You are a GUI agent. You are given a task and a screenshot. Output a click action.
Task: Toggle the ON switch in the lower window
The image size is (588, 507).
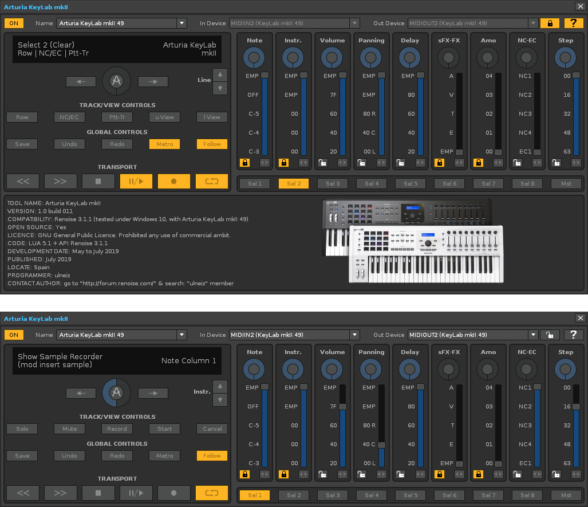tap(14, 335)
